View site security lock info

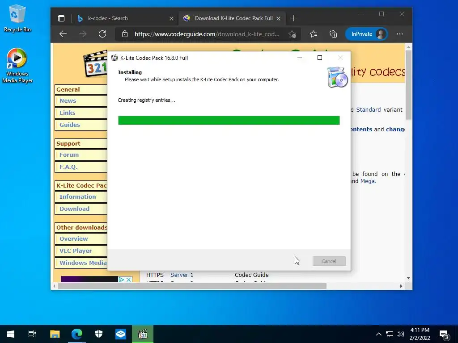point(125,34)
